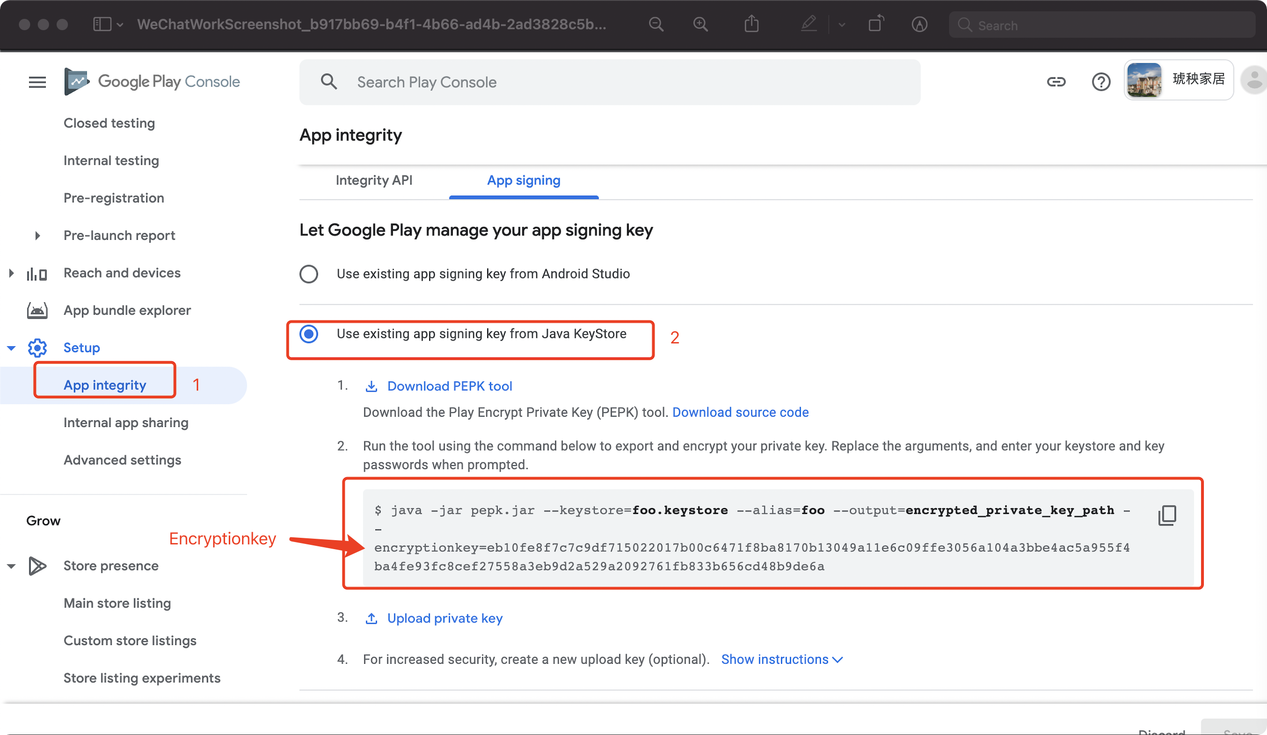Open Internal app sharing in sidebar
1267x735 pixels.
pyautogui.click(x=125, y=423)
